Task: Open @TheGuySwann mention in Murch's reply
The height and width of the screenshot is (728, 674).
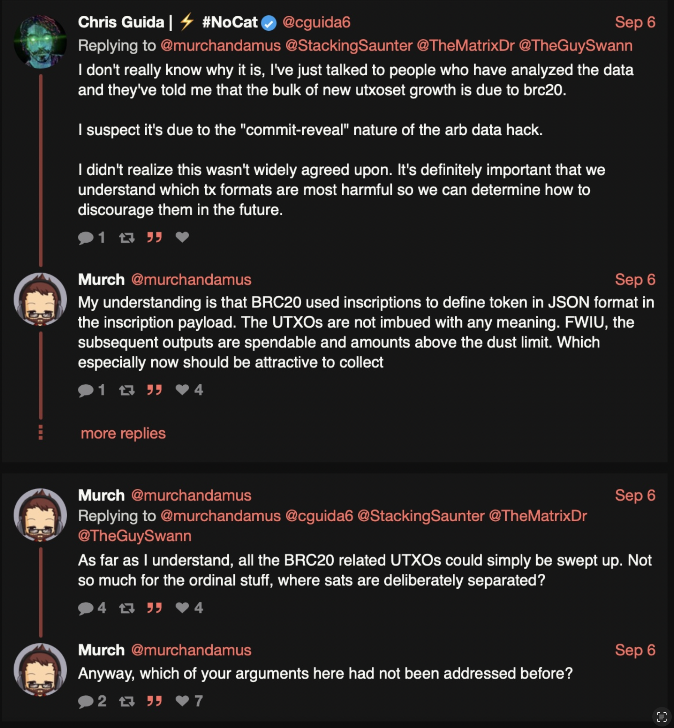Action: [x=135, y=536]
